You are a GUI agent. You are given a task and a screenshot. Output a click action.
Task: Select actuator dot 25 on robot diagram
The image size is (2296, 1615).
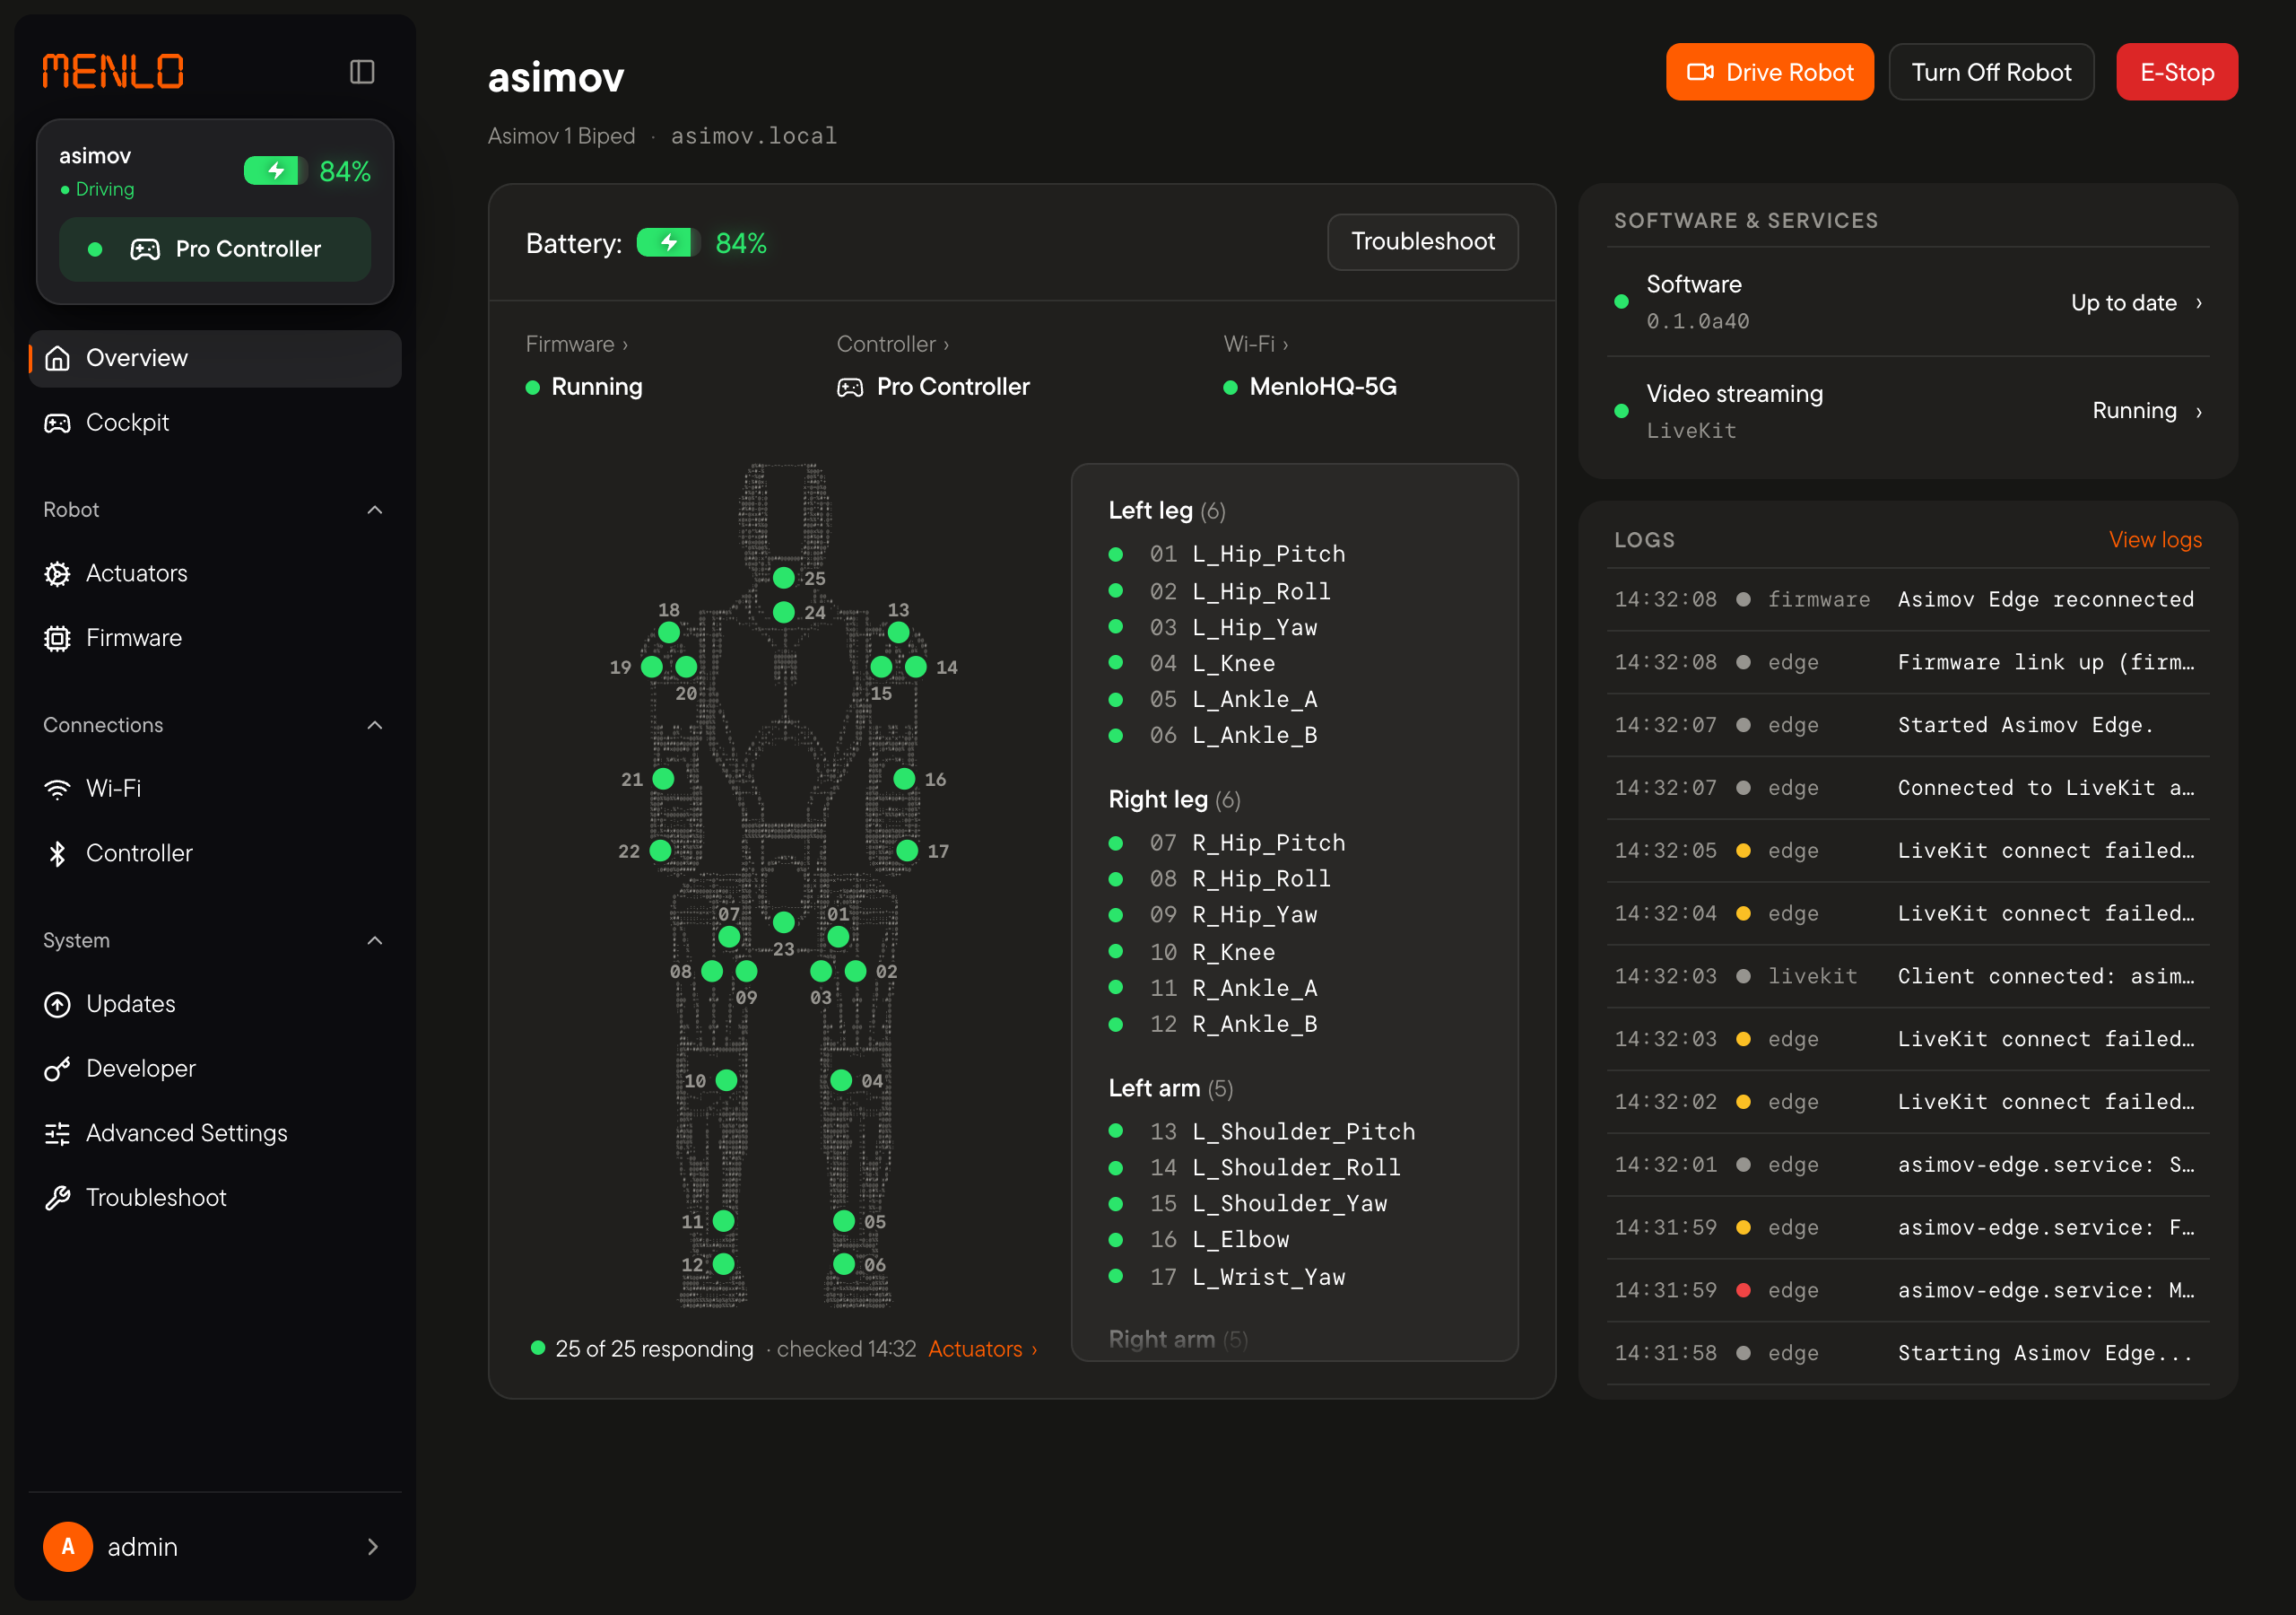coord(784,577)
